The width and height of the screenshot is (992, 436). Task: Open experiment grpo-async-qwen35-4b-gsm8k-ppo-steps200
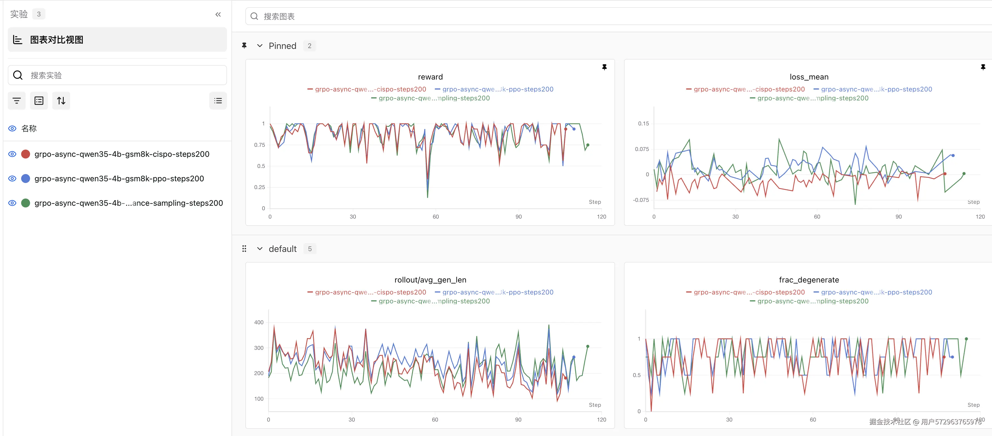119,179
